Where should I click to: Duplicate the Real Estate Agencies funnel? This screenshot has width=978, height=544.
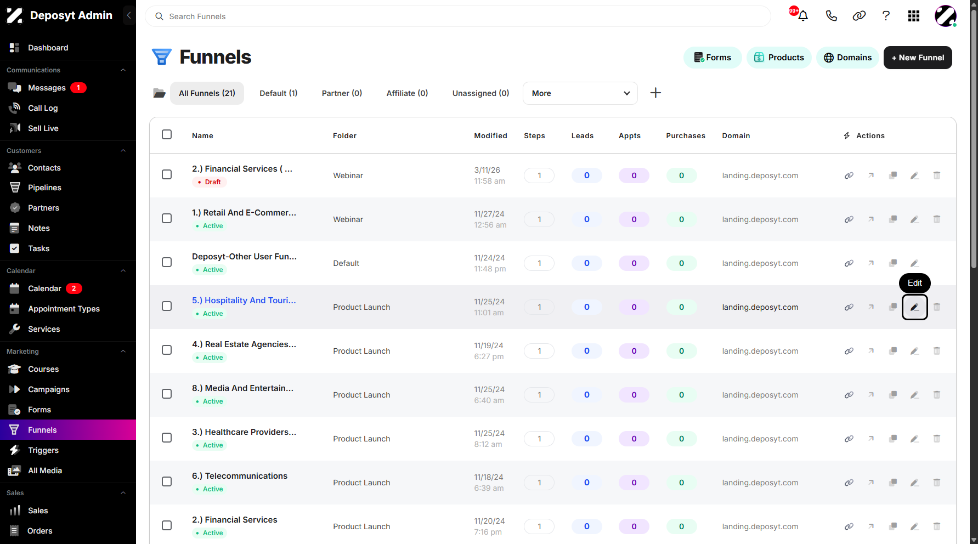click(x=893, y=351)
